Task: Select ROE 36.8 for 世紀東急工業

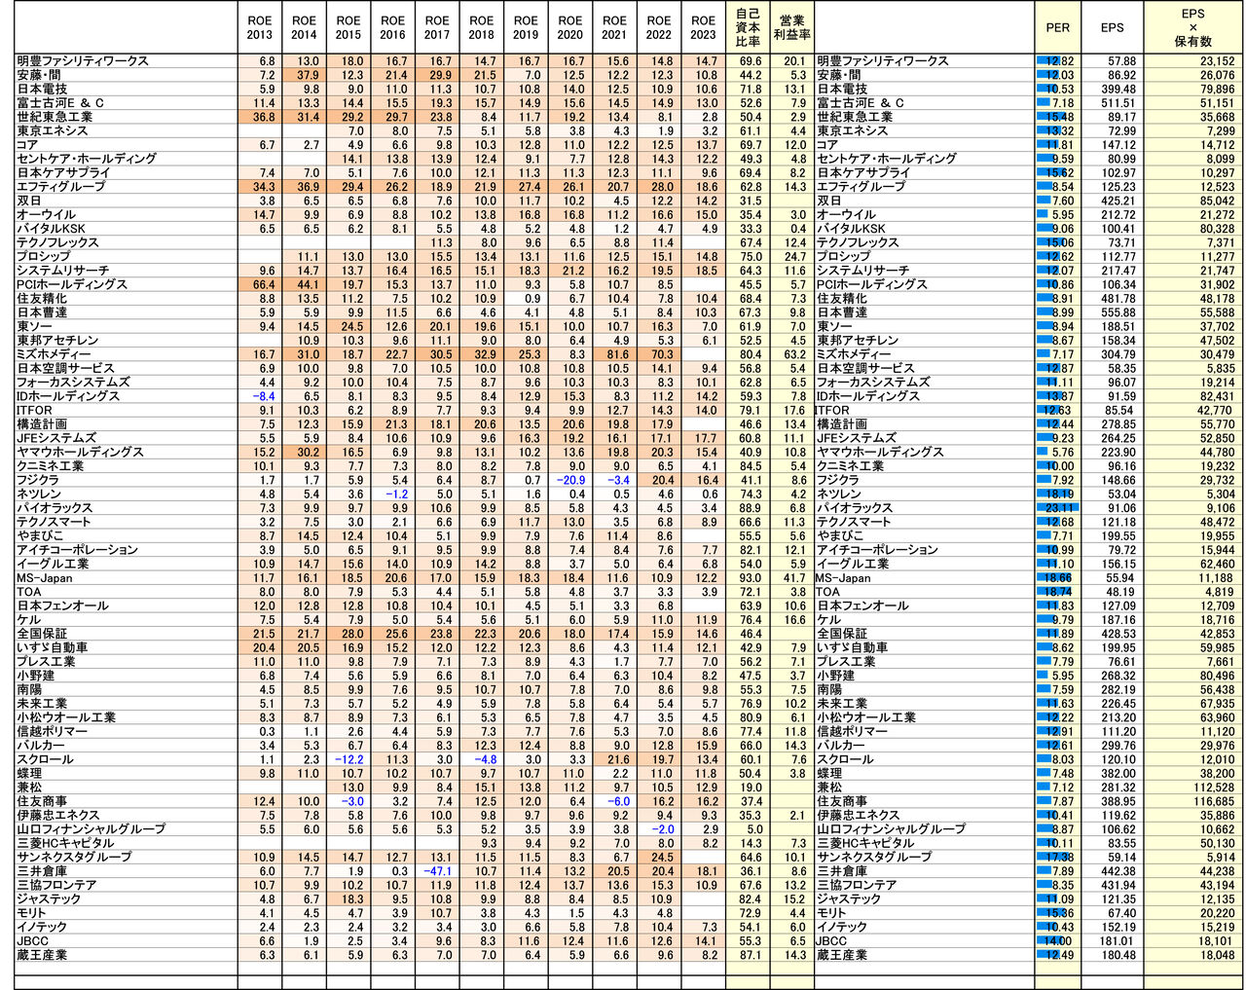Action: [262, 118]
